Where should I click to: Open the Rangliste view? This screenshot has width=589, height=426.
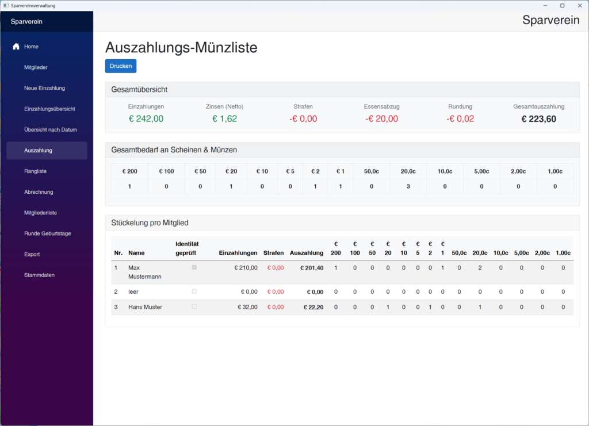(36, 171)
